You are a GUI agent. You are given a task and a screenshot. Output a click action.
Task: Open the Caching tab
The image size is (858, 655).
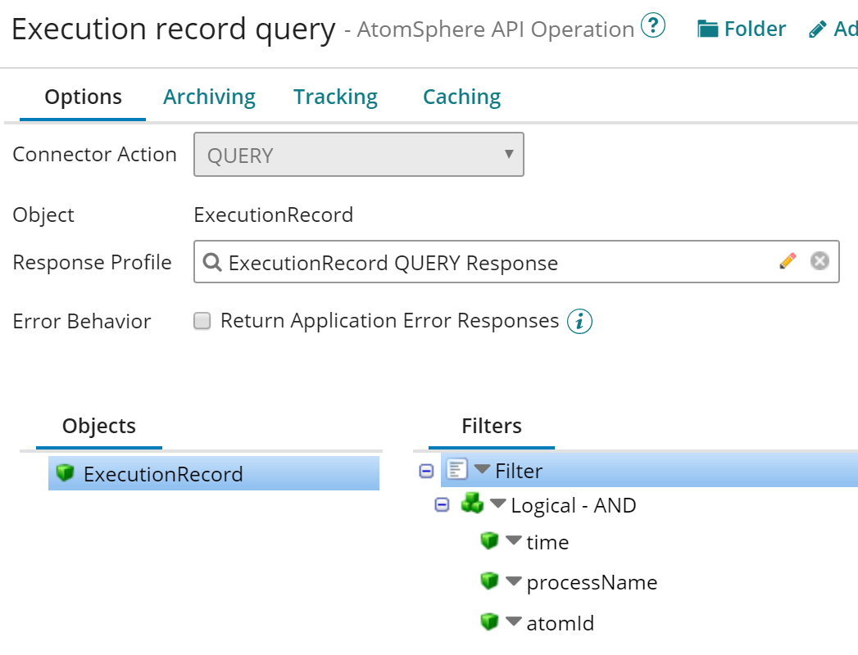pyautogui.click(x=461, y=97)
